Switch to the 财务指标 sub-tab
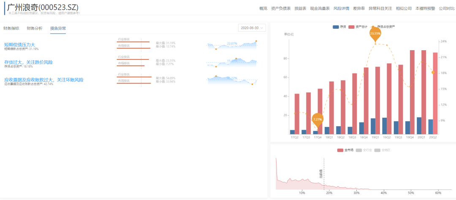Screen dimensions: 456x200 click(x=11, y=28)
